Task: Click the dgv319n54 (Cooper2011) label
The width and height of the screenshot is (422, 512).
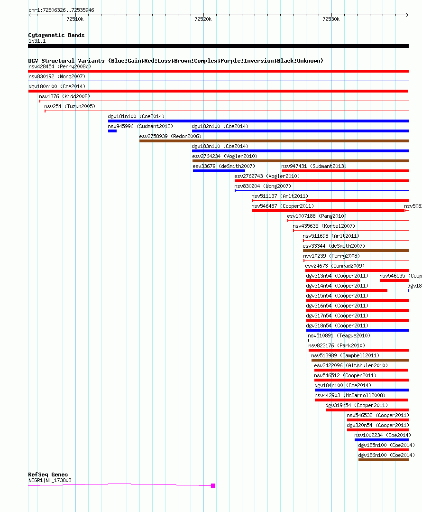Action: pyautogui.click(x=357, y=405)
